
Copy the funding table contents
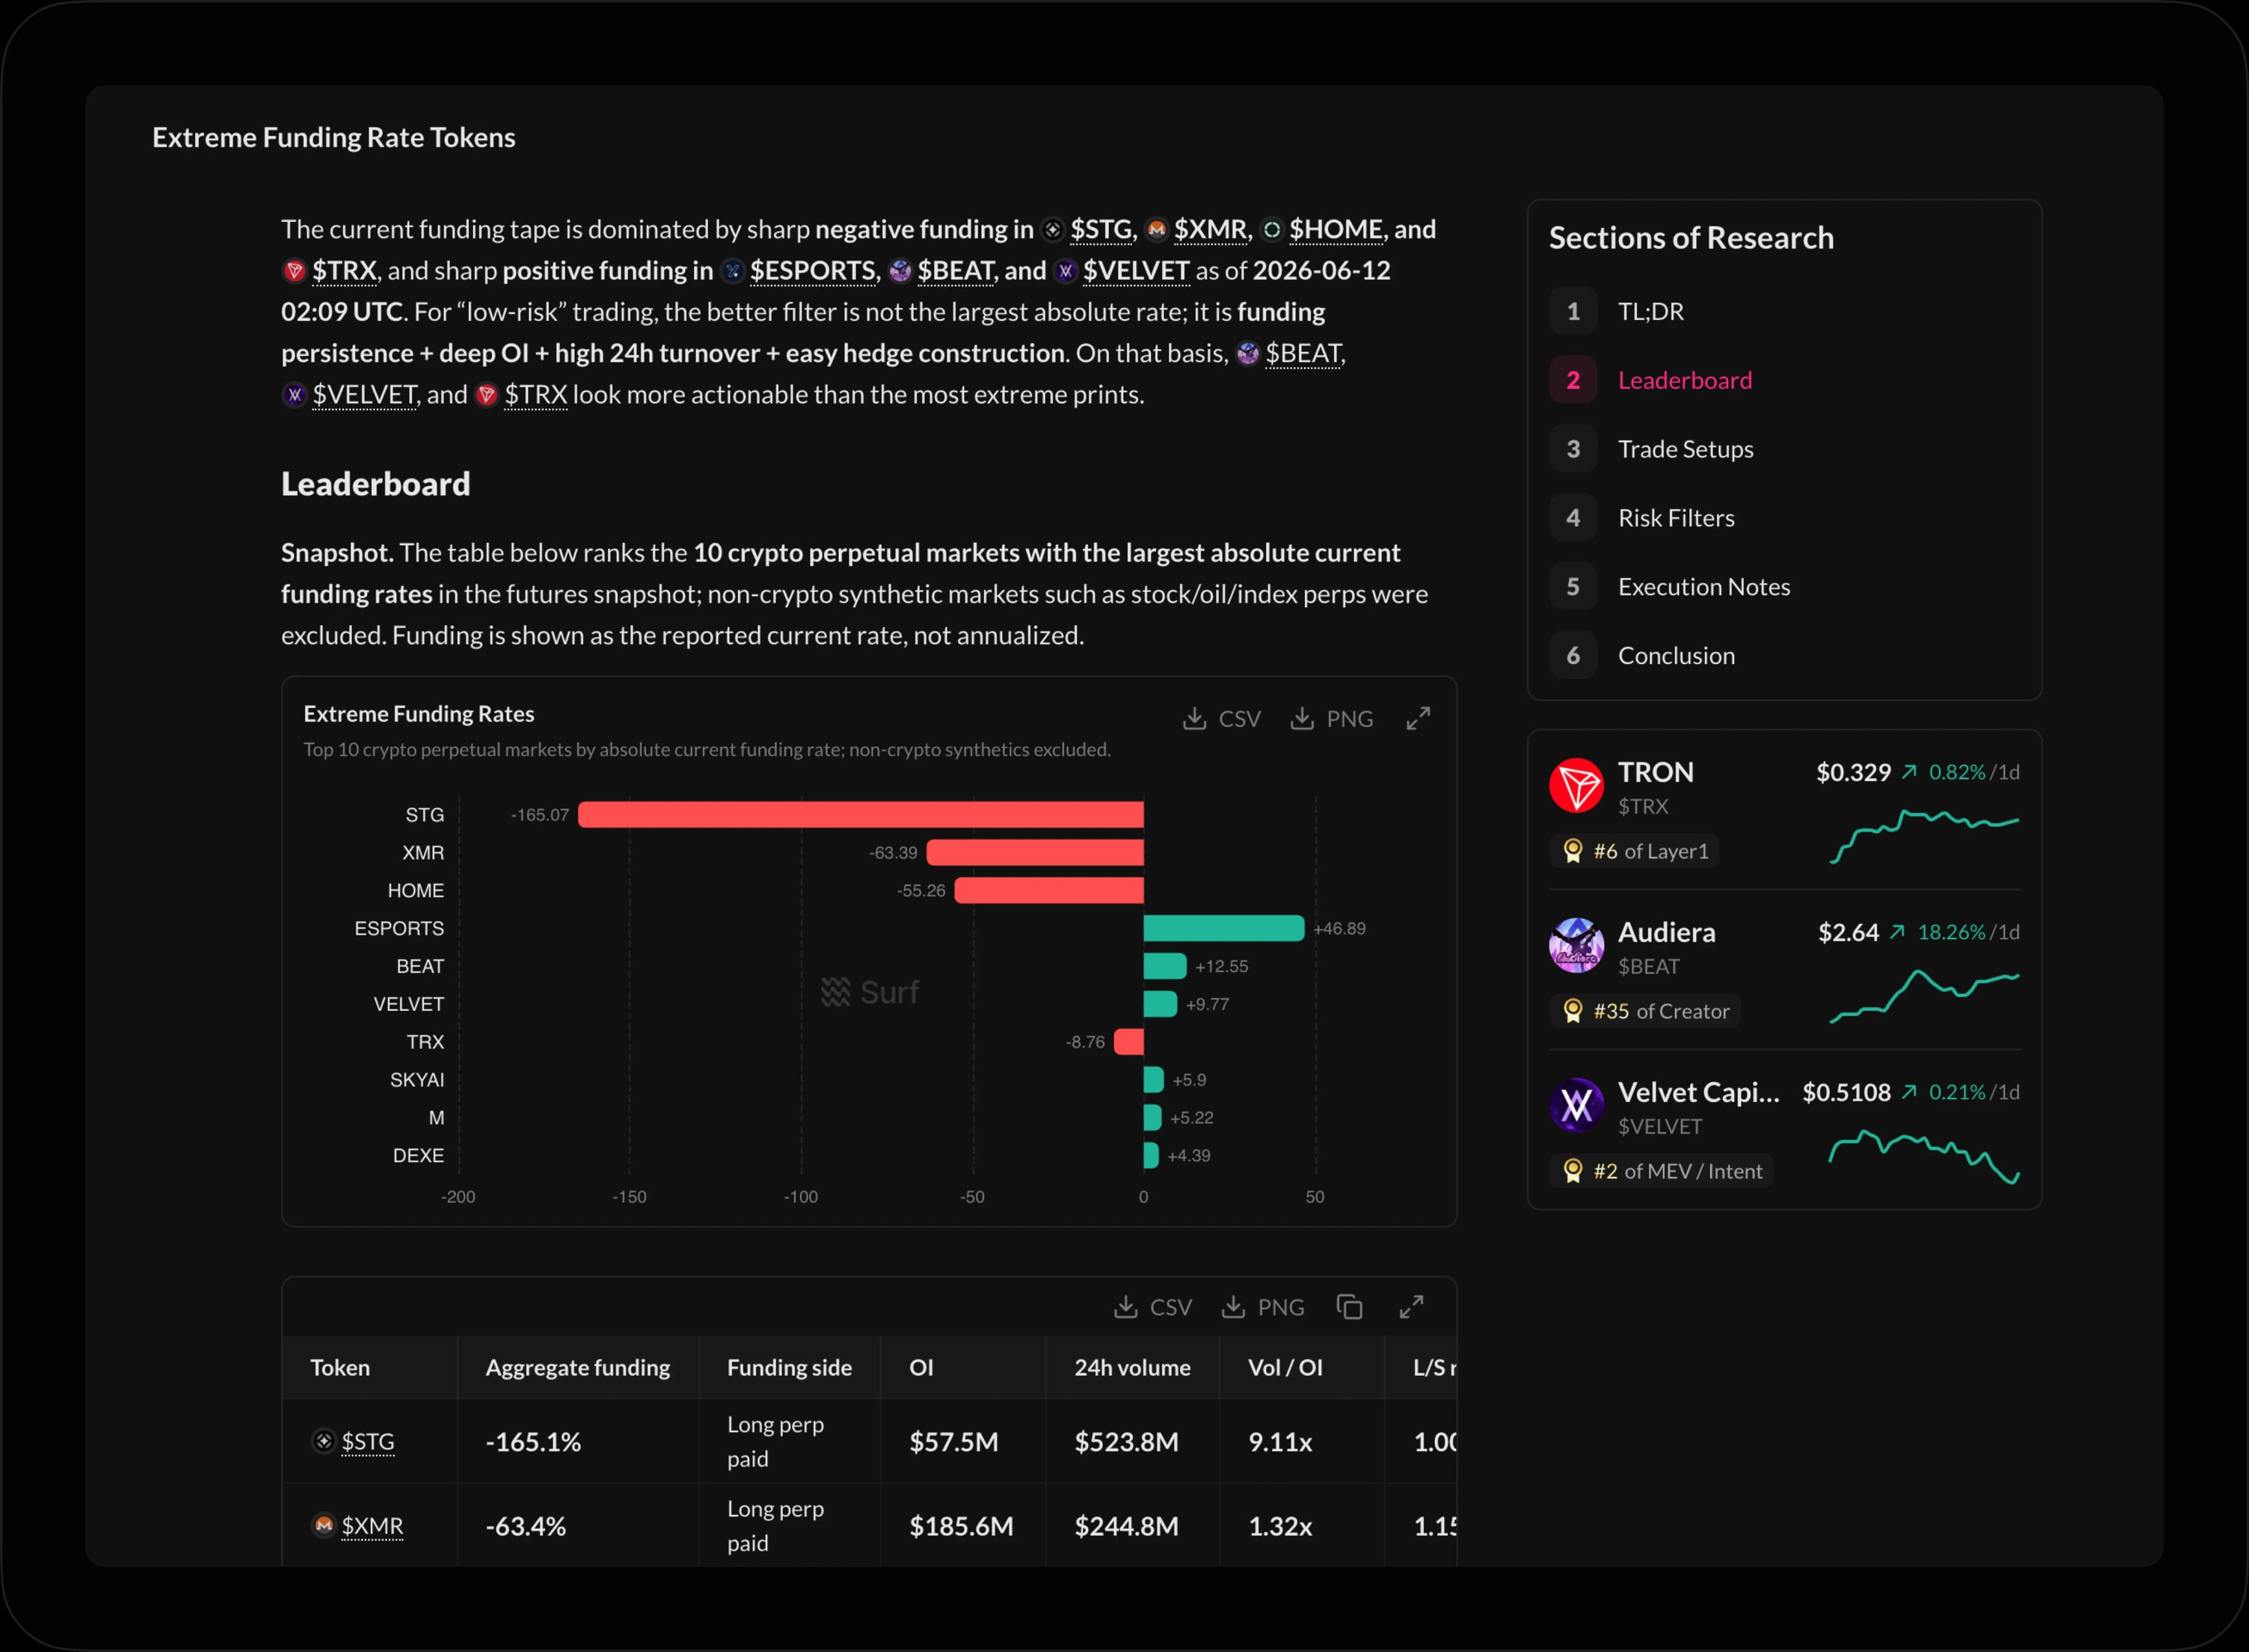[1349, 1307]
